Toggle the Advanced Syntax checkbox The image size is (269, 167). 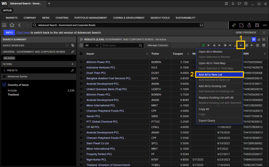pos(5,76)
